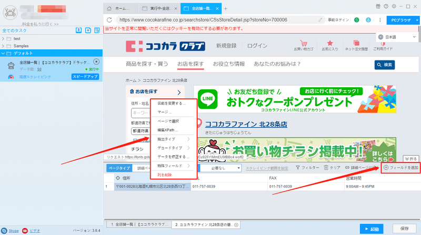The image size is (421, 235).
Task: Click the speedometer icon beside 高速スクレイピング
Action: pyautogui.click(x=11, y=77)
